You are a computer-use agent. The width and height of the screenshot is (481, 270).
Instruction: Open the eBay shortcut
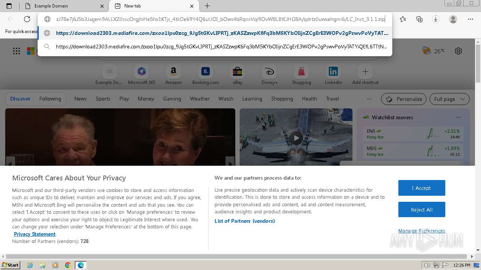237,75
